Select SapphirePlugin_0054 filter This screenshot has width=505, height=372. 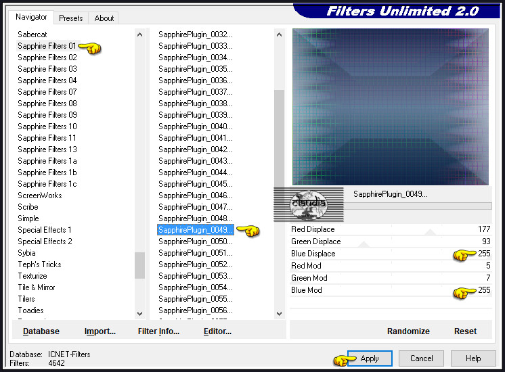(196, 287)
